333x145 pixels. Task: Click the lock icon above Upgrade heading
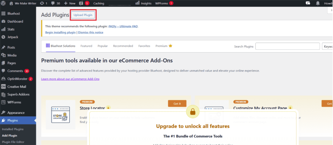(x=192, y=112)
